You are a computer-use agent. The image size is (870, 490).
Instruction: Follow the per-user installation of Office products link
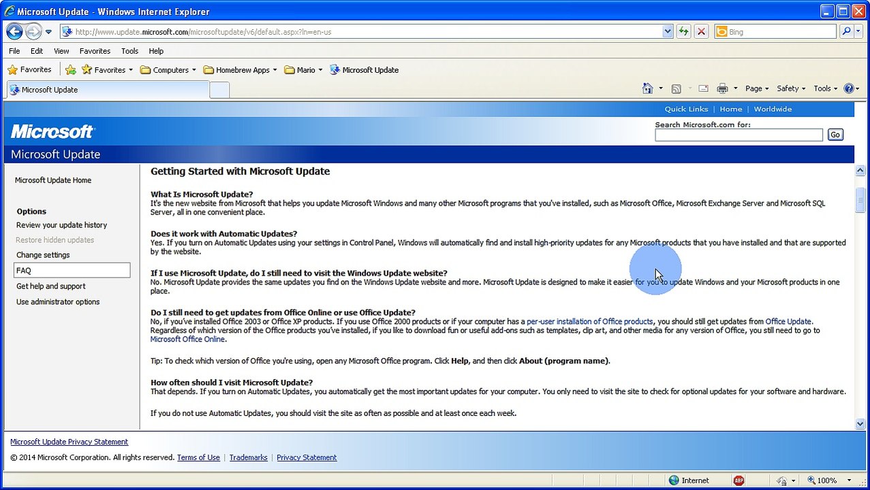click(590, 321)
